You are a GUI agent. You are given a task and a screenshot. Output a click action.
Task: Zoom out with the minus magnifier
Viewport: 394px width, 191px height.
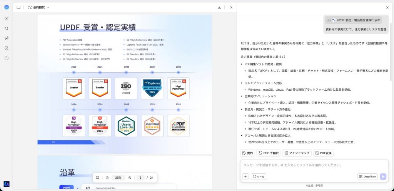[x=107, y=178]
